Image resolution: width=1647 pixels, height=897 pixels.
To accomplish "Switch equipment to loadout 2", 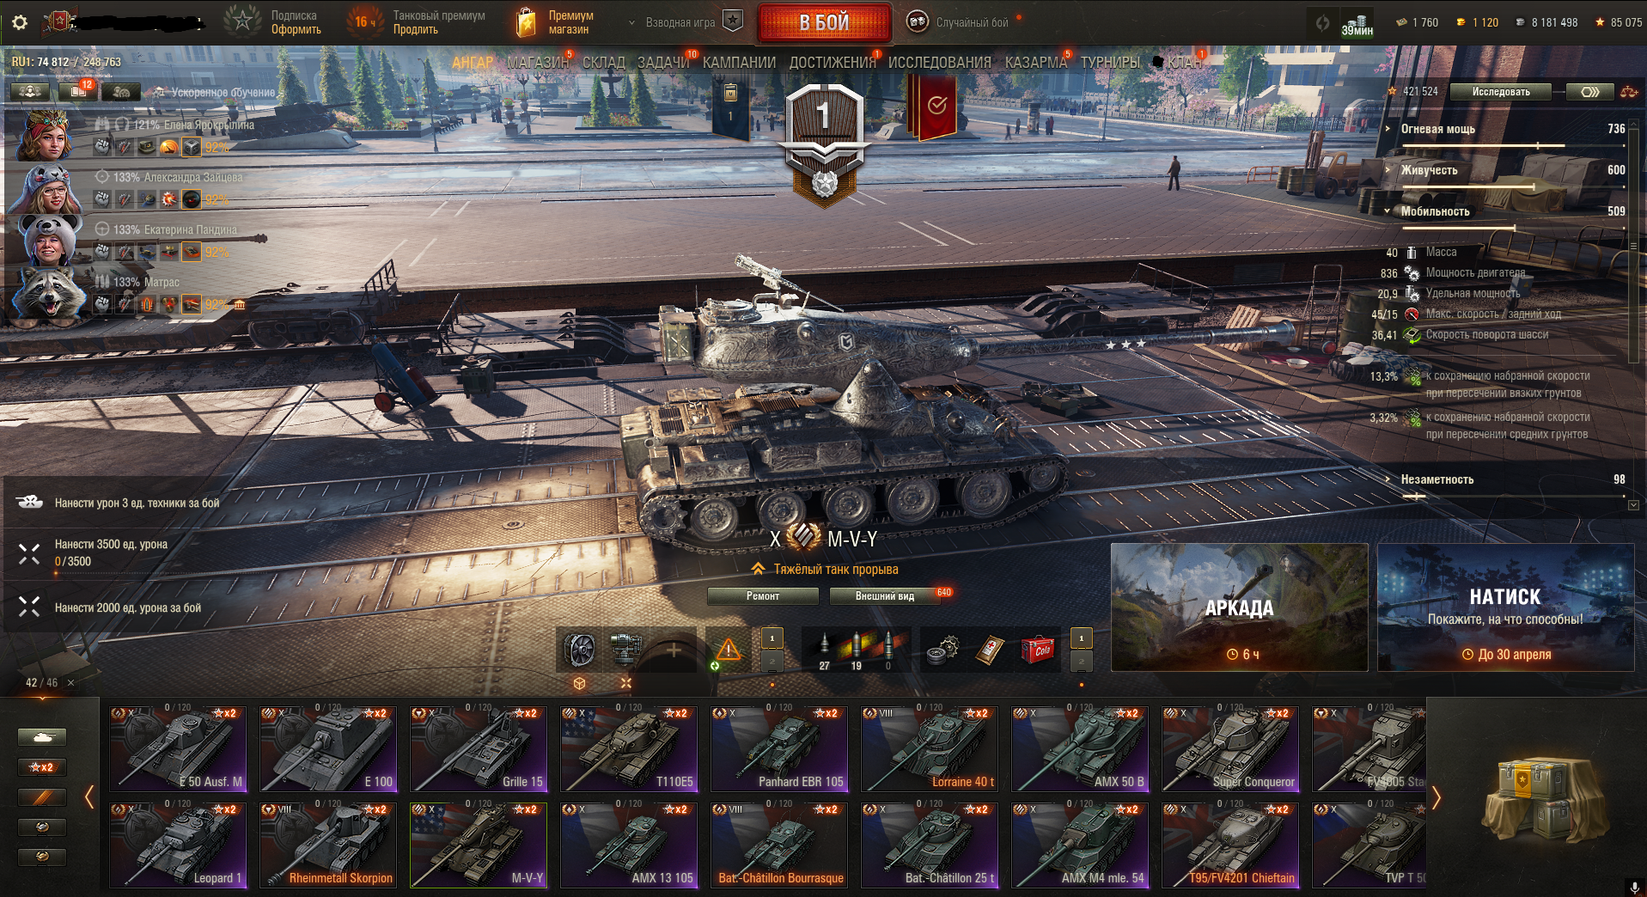I will click(x=772, y=662).
